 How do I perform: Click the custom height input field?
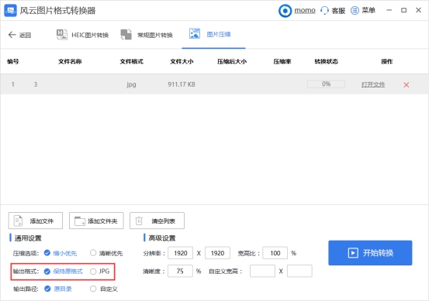299,271
